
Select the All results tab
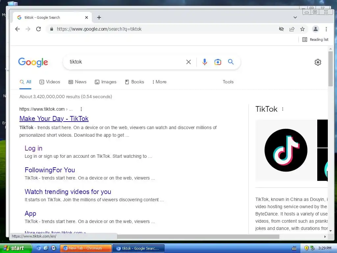point(25,82)
